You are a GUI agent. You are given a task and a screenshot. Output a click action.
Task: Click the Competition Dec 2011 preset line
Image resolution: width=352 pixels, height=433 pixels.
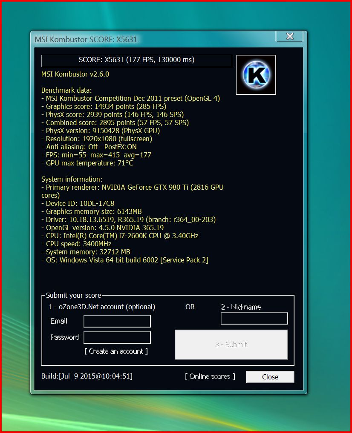[131, 99]
